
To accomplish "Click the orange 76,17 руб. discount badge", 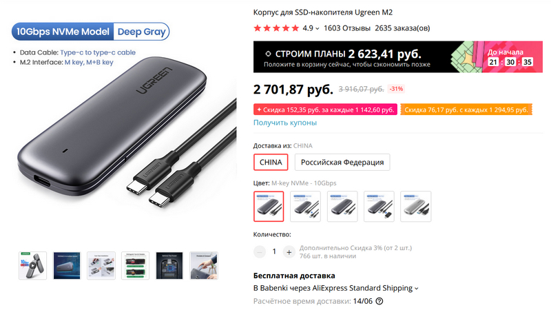I will pos(466,109).
